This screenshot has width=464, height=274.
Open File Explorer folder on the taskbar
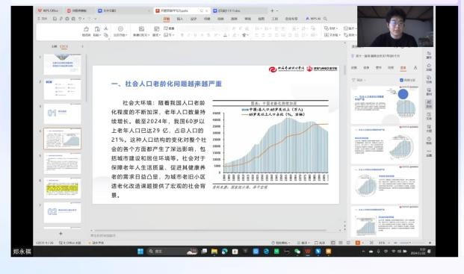(x=214, y=252)
